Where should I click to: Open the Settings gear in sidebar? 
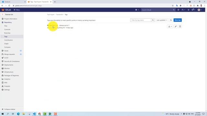(x=3, y=90)
